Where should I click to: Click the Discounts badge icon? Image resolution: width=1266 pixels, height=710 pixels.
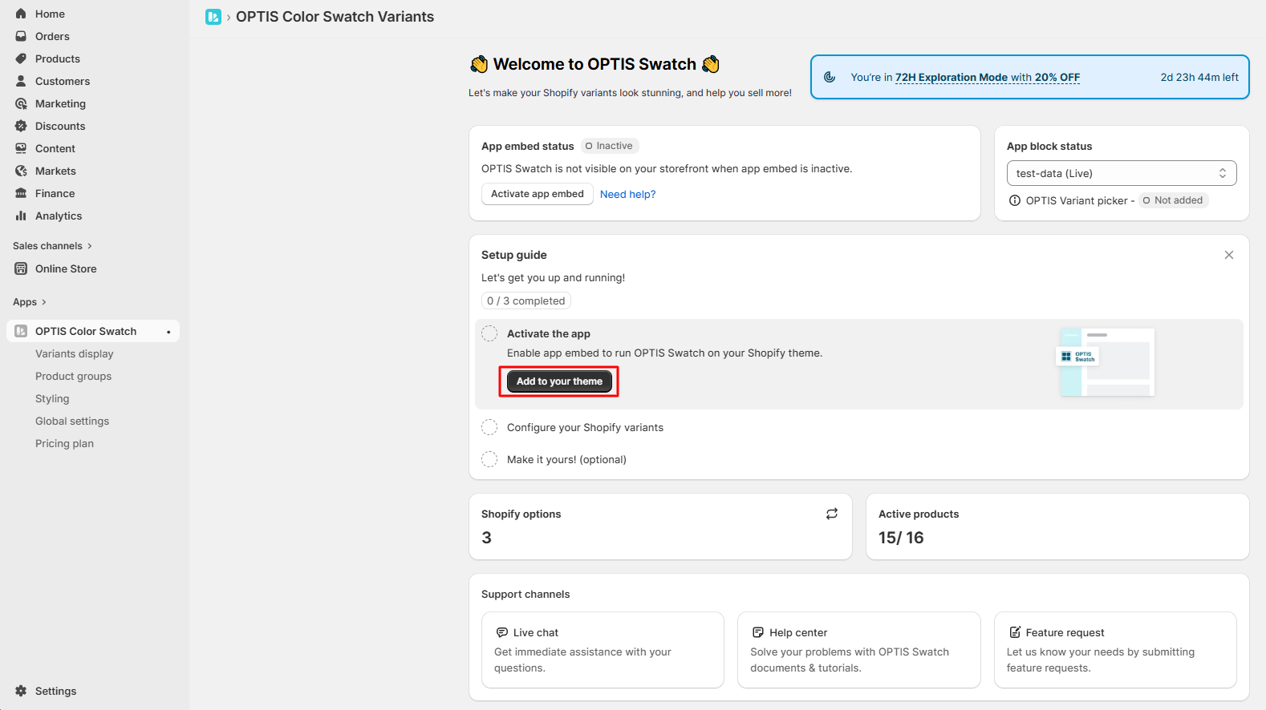pyautogui.click(x=21, y=126)
